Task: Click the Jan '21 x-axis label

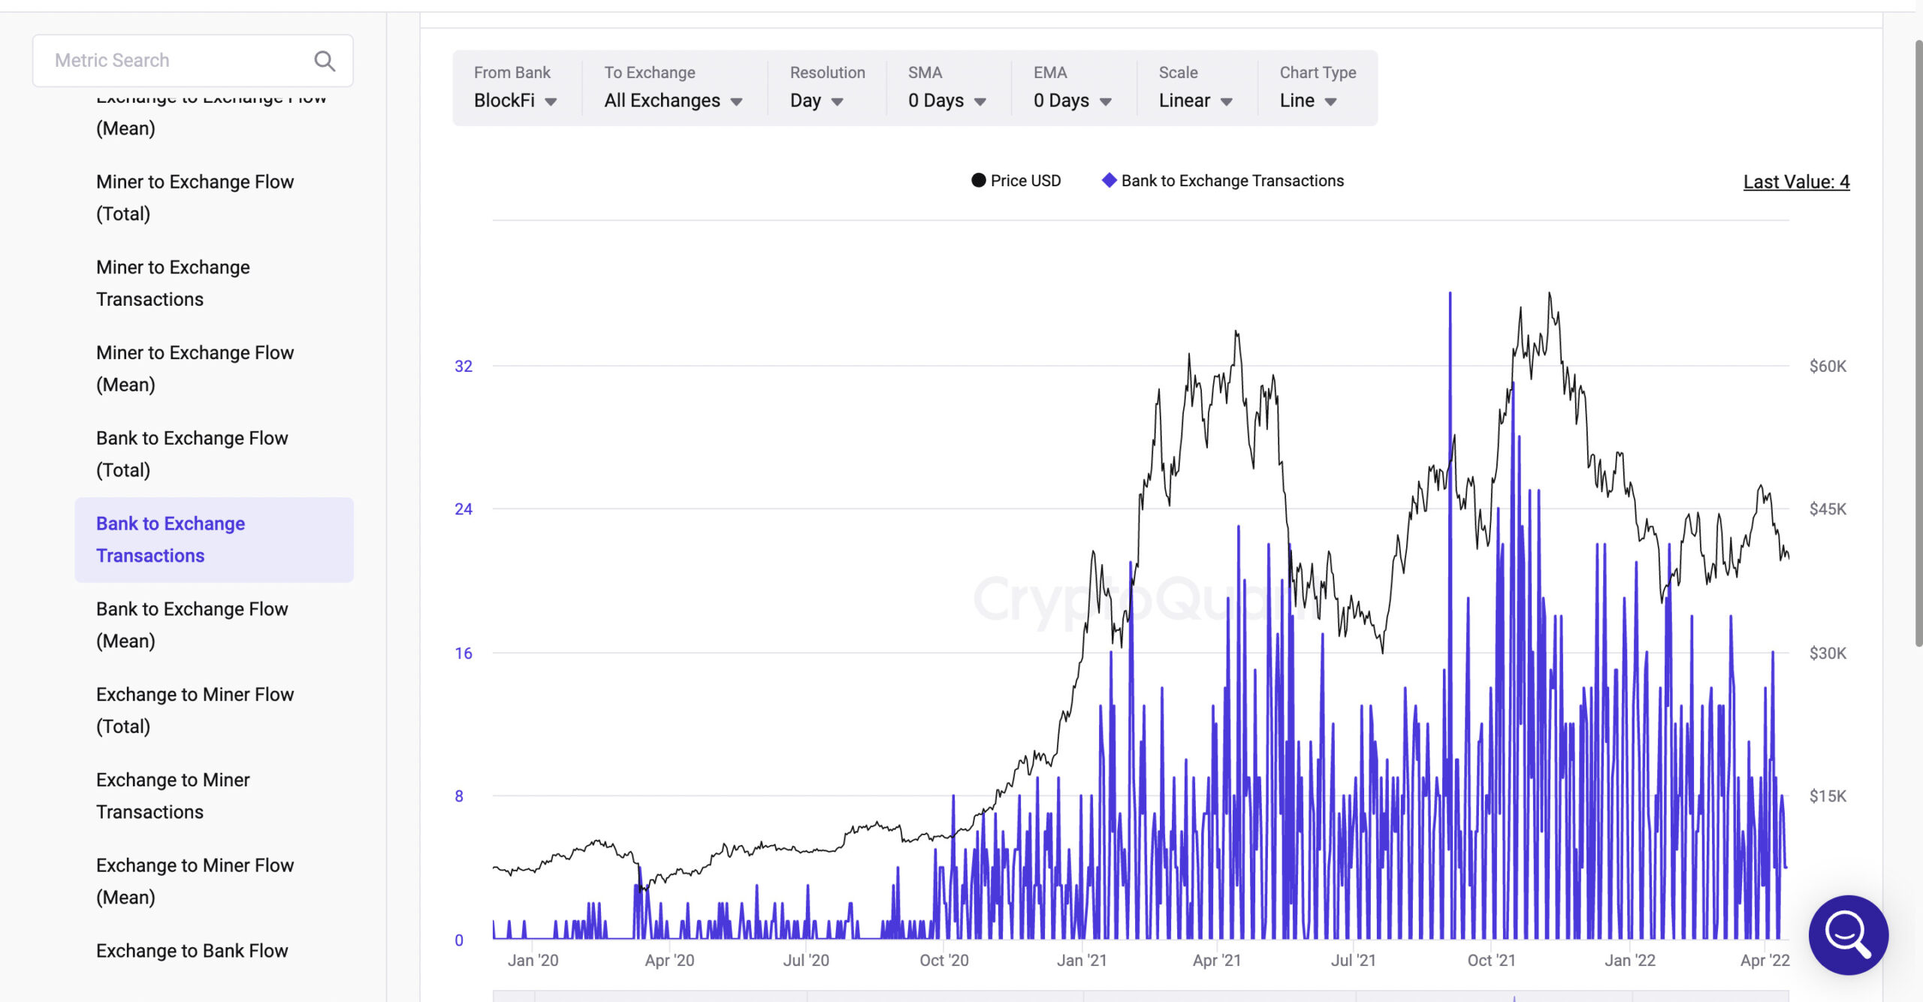Action: [1082, 961]
